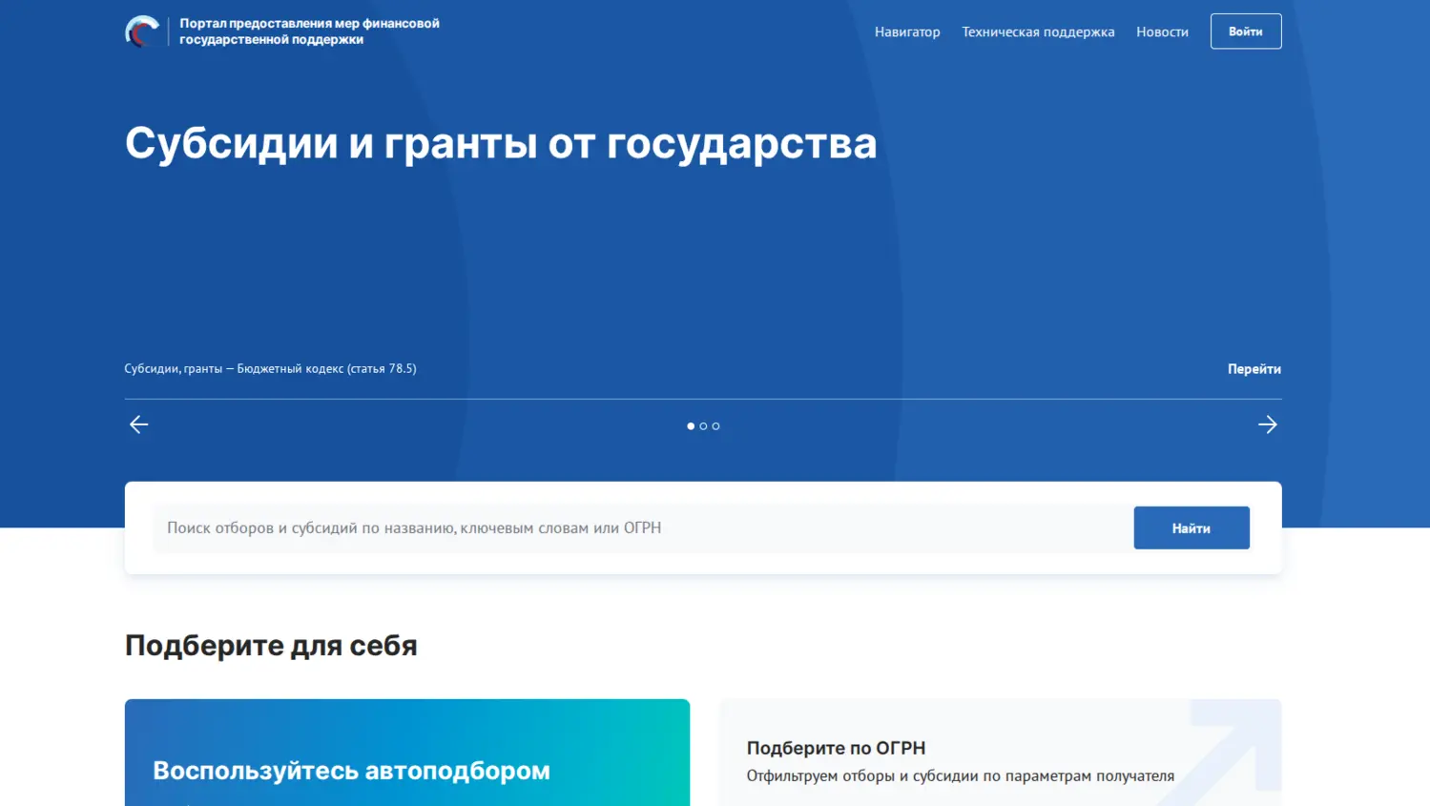Image resolution: width=1430 pixels, height=806 pixels.
Task: Go to previous slide with left arrow
Action: 139,424
